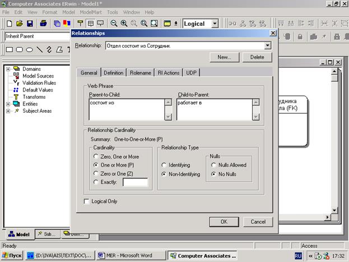Click the zoom out magnifier icon

tap(114, 24)
